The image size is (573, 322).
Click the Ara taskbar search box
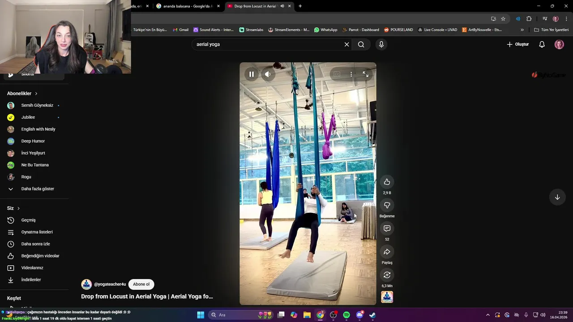242,315
